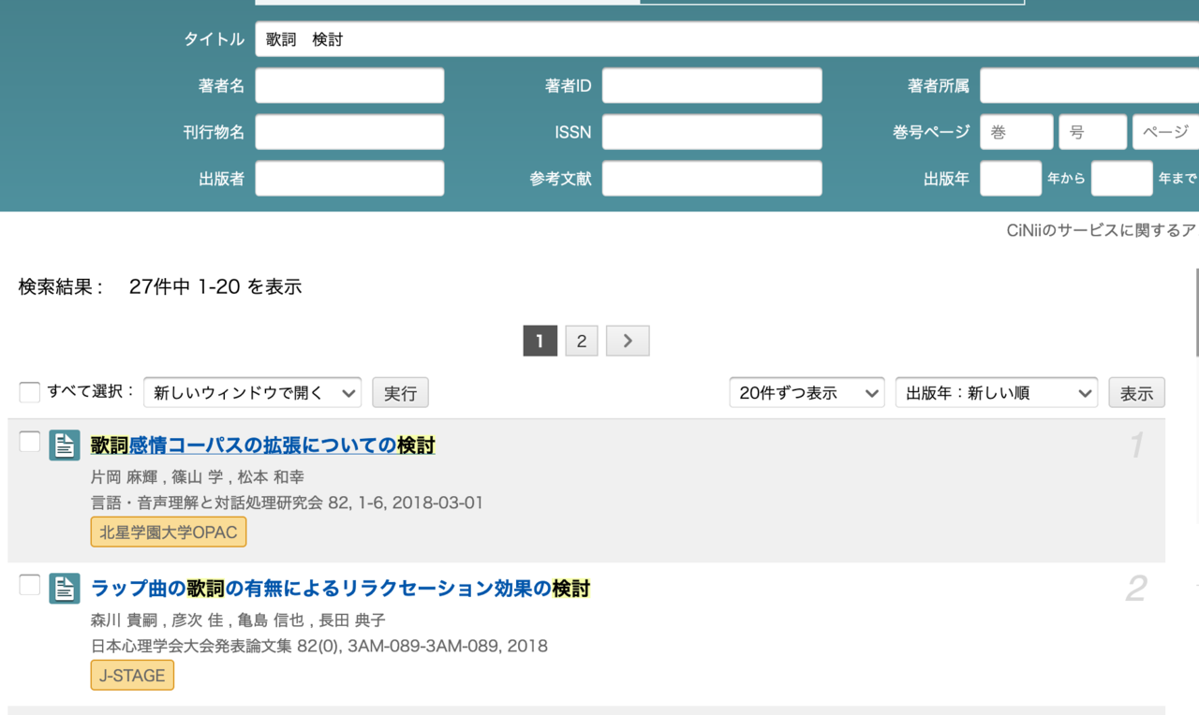The width and height of the screenshot is (1199, 715).
Task: Focus the 出版年 end year field
Action: click(1122, 179)
